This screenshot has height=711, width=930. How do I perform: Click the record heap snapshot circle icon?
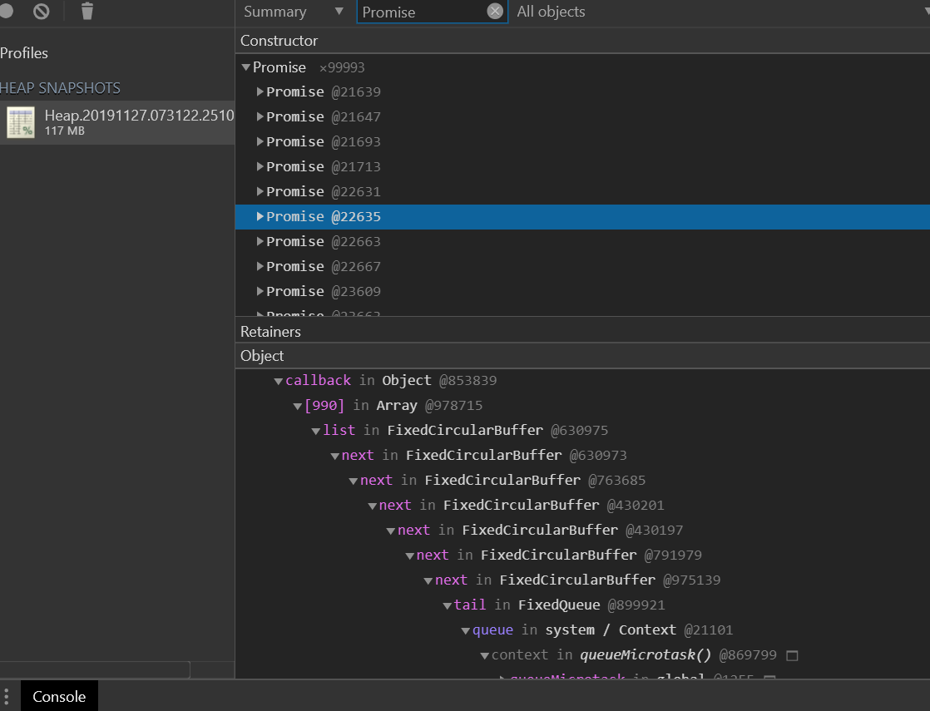point(6,11)
